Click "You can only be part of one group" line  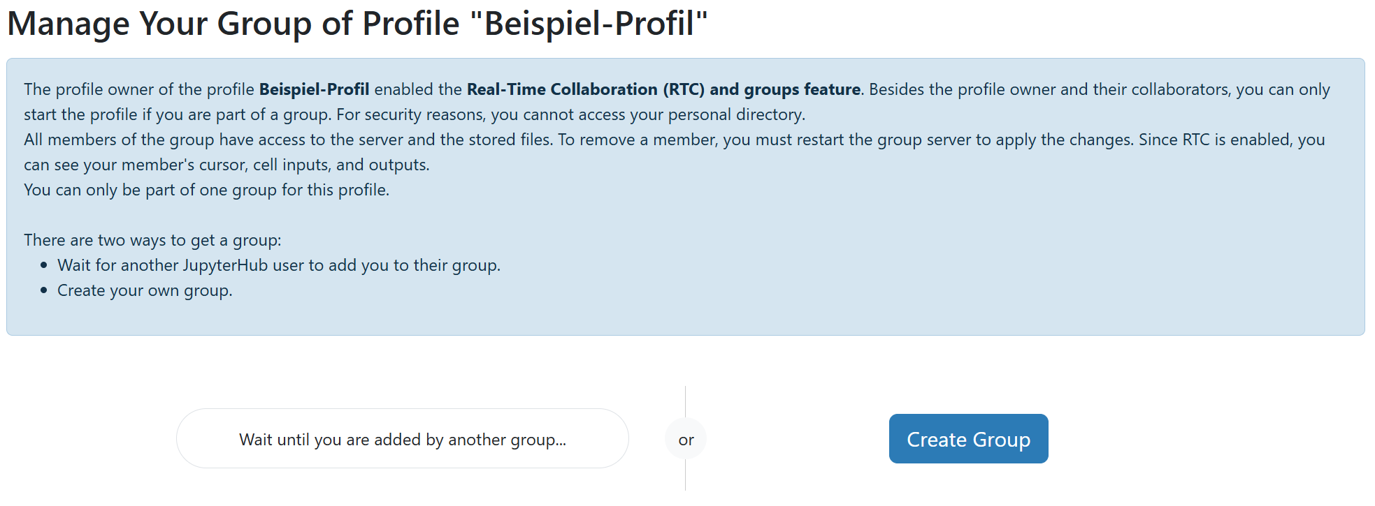pos(206,190)
